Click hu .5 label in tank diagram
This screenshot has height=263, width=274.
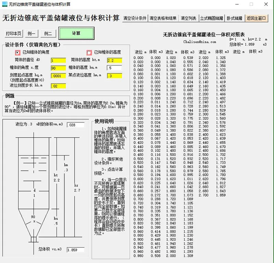pyautogui.click(x=56, y=221)
